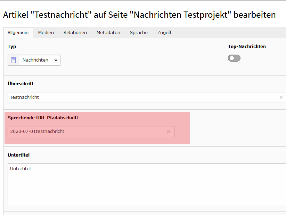Toggle the Top-Nachrichten switch
This screenshot has height=215, width=286.
click(234, 58)
